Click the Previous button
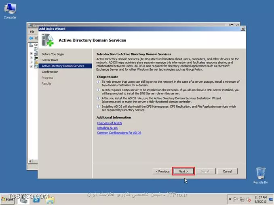 (x=162, y=172)
